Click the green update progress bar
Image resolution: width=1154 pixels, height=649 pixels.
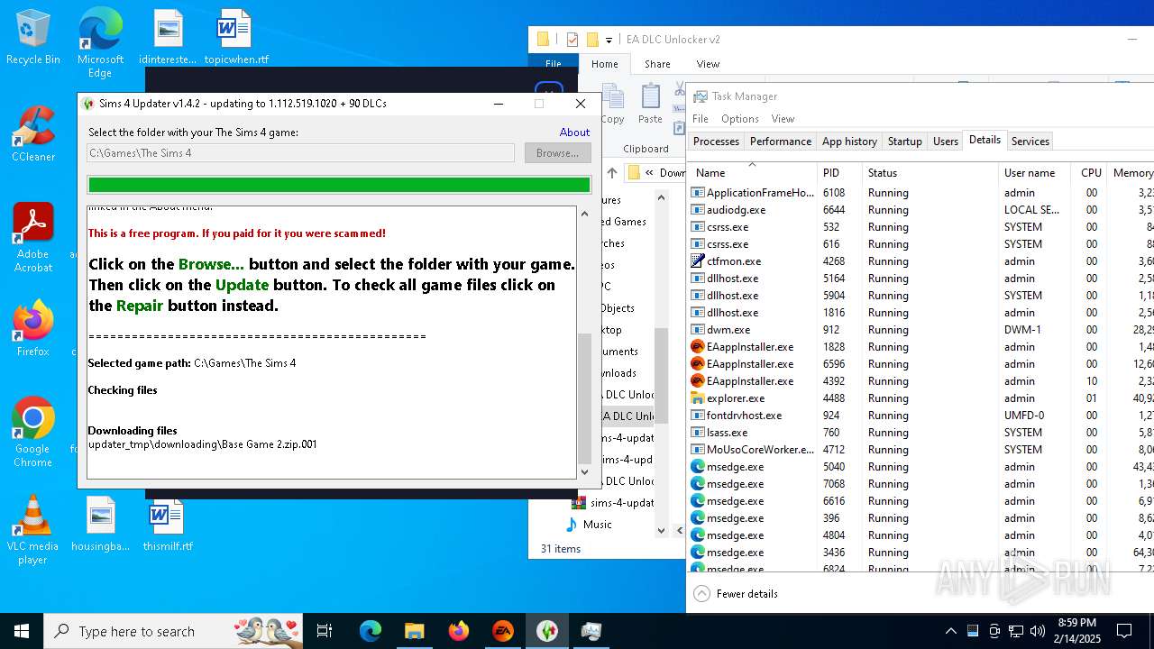tap(339, 185)
